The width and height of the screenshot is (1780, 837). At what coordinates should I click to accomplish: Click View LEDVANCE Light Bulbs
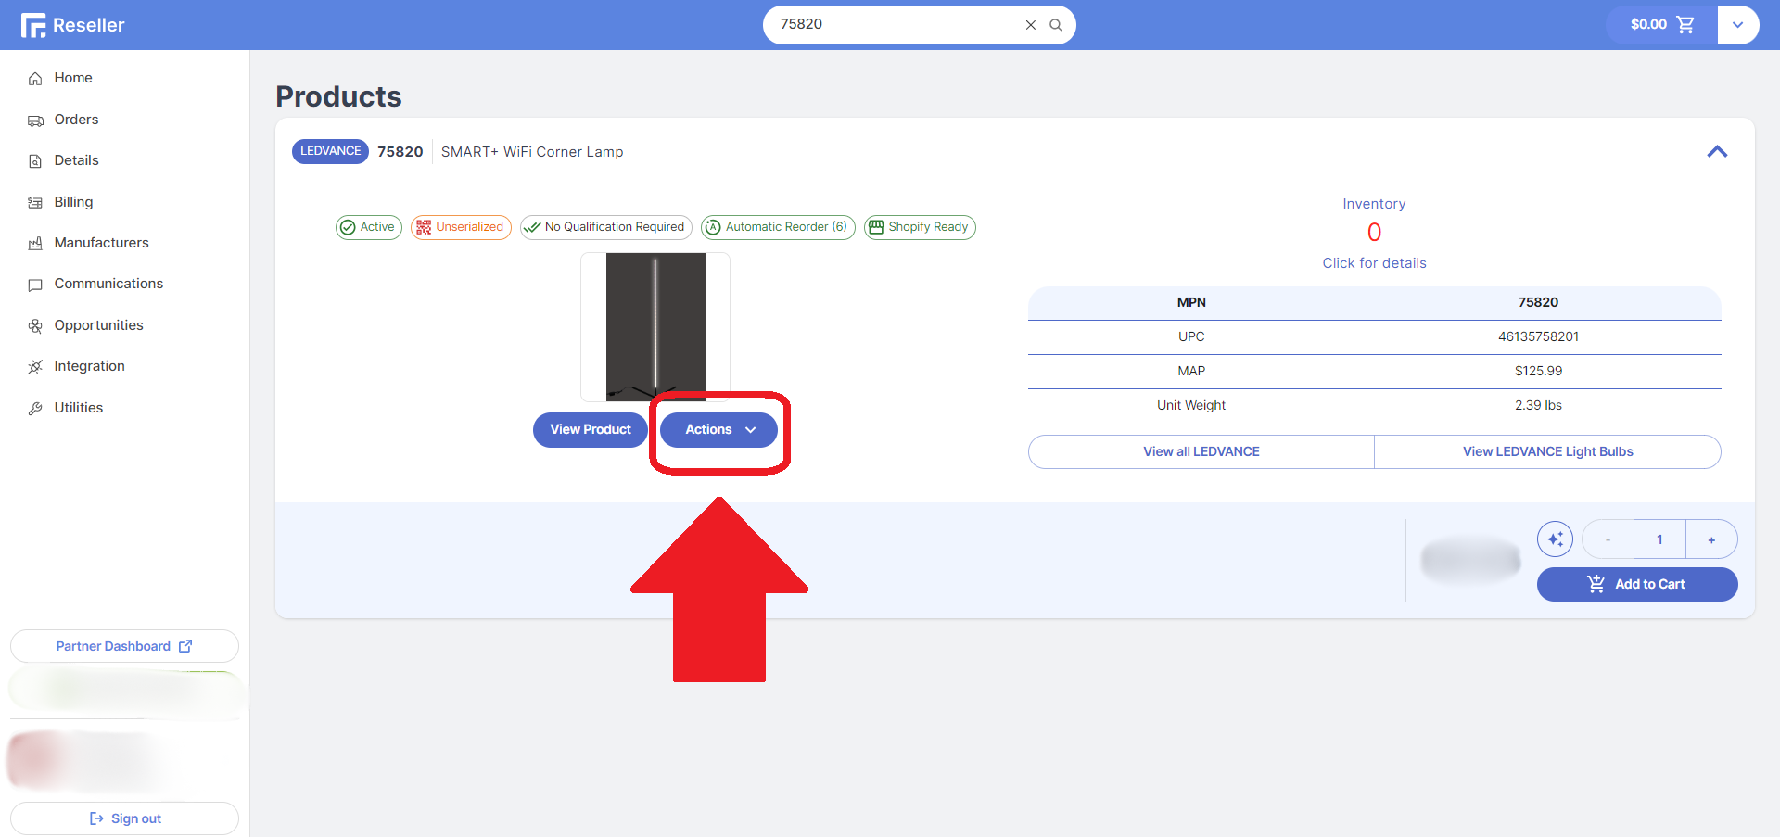[1547, 452]
